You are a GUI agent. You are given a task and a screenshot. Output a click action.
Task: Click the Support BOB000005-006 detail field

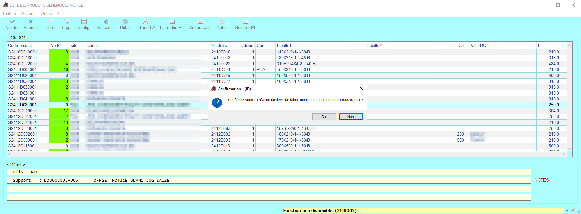tap(269, 180)
